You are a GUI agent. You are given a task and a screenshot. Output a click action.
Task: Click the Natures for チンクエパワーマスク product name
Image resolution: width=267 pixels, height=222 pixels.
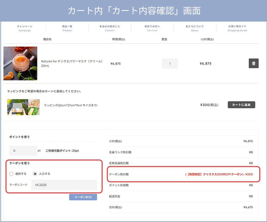click(71, 63)
